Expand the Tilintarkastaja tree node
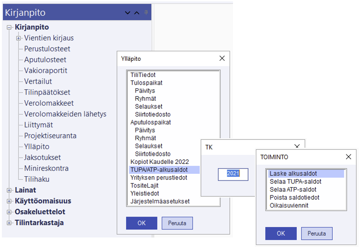This screenshot has height=247, width=359. point(9,223)
